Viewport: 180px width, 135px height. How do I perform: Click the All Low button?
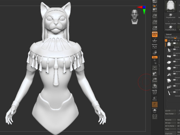(x=171, y=123)
